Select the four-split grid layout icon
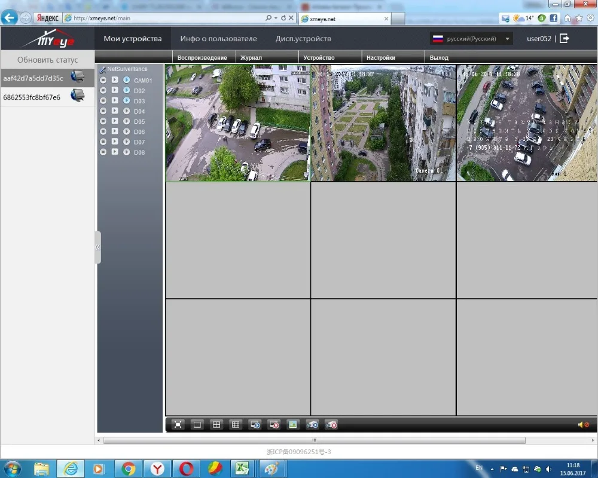Viewport: 598px width, 478px height. click(x=216, y=424)
